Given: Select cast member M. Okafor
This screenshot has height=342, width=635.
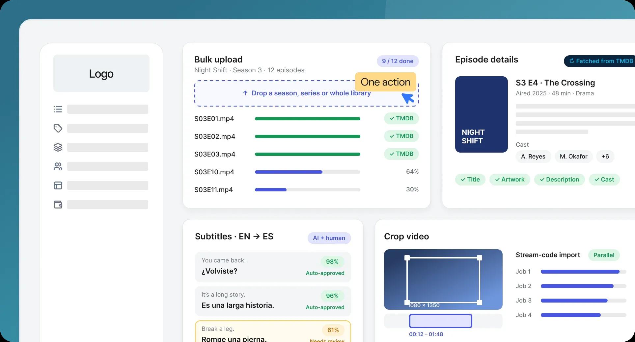Looking at the screenshot, I should [x=573, y=157].
